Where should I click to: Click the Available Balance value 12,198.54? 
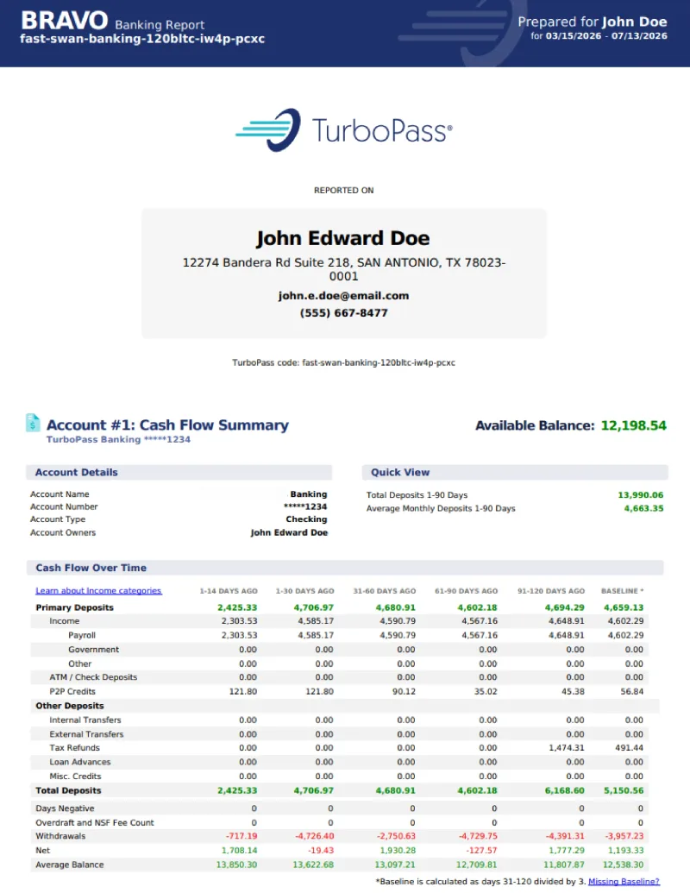pos(634,425)
